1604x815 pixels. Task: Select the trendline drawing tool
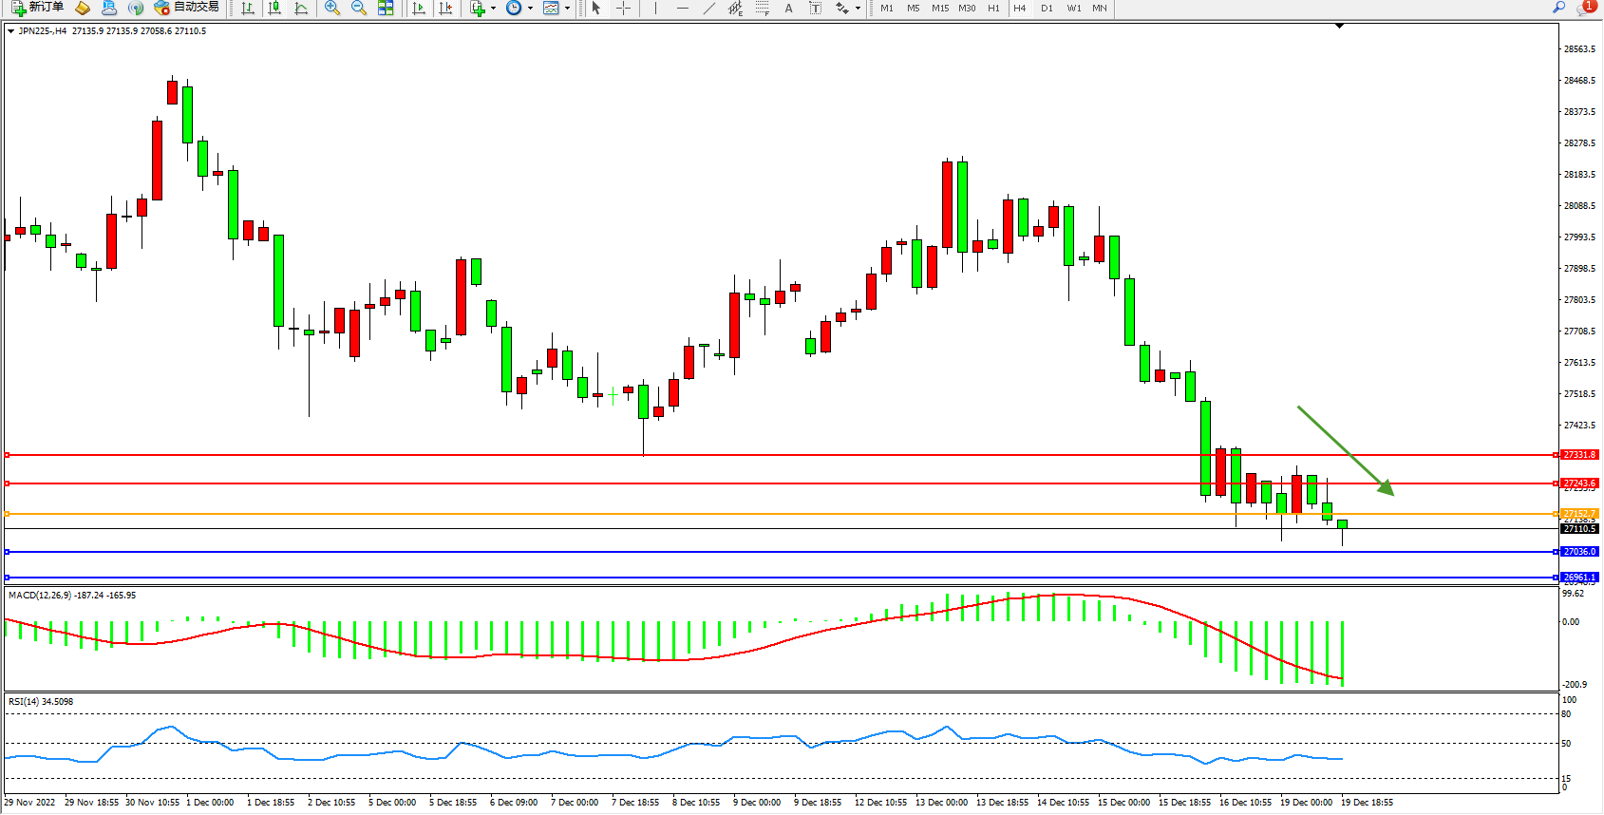point(708,8)
